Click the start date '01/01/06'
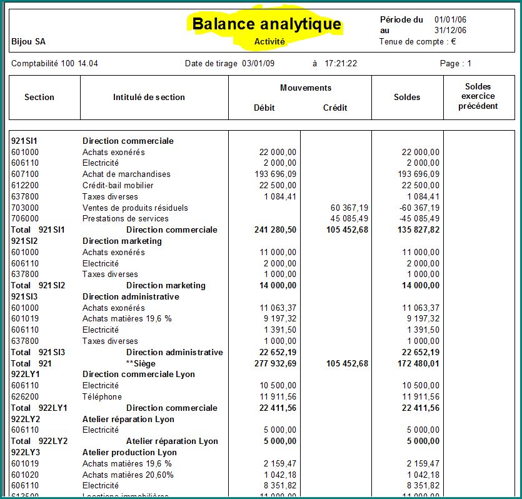 (450, 19)
